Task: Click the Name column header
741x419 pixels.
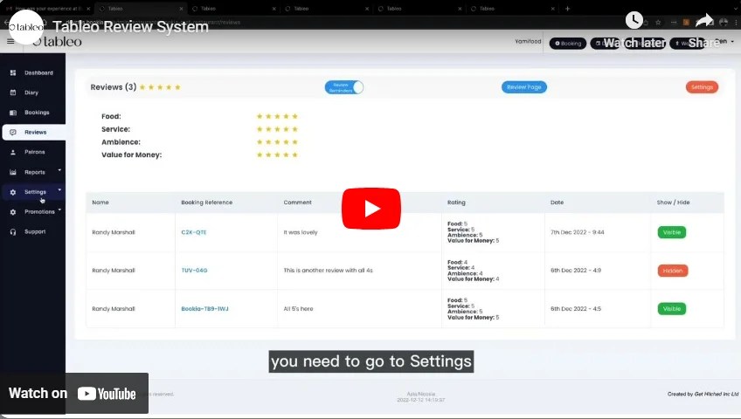Action: pos(100,203)
